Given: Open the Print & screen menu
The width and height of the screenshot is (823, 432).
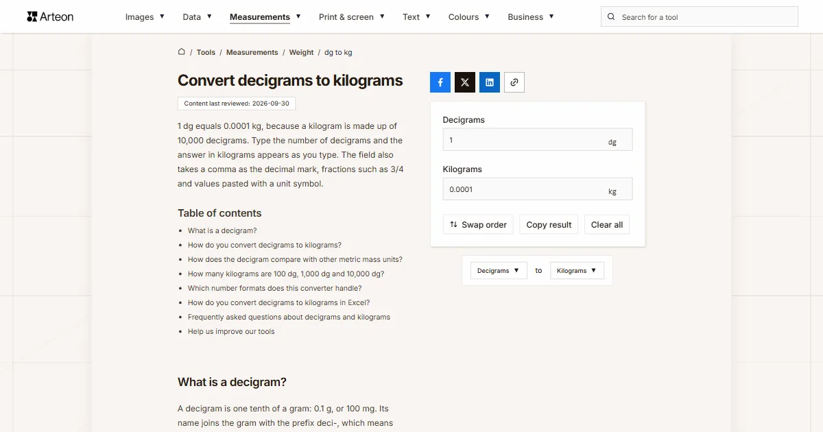Looking at the screenshot, I should tap(352, 16).
